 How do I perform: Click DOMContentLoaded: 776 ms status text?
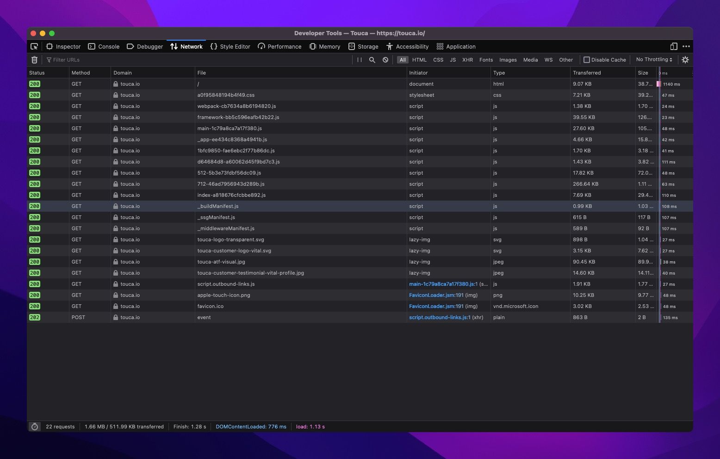click(251, 427)
